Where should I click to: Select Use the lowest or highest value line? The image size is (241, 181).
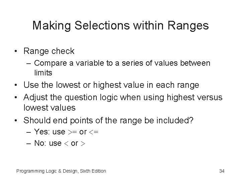[x=111, y=85]
